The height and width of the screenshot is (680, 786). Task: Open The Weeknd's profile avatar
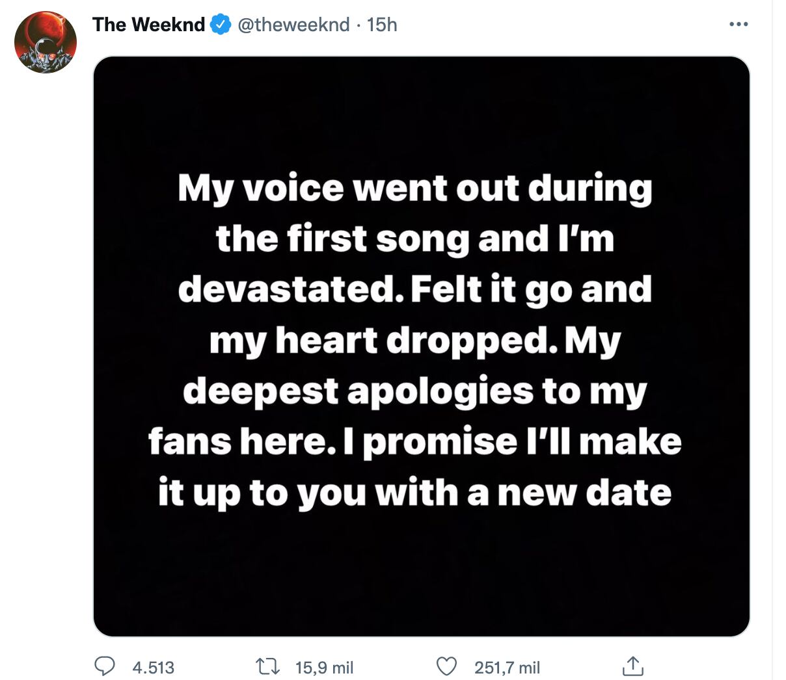click(46, 42)
